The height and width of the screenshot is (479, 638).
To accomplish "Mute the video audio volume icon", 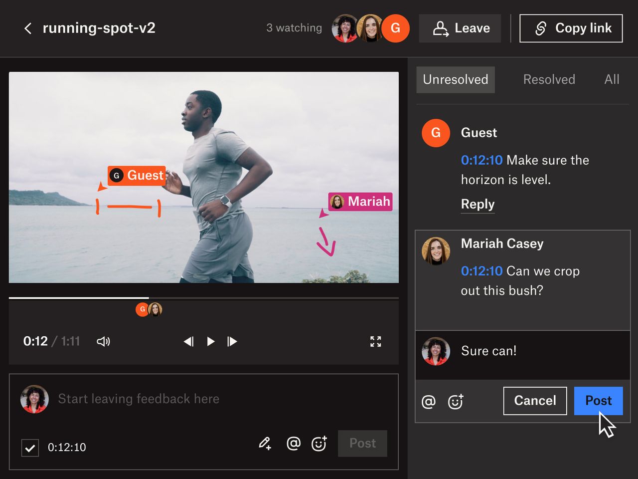I will [x=103, y=341].
